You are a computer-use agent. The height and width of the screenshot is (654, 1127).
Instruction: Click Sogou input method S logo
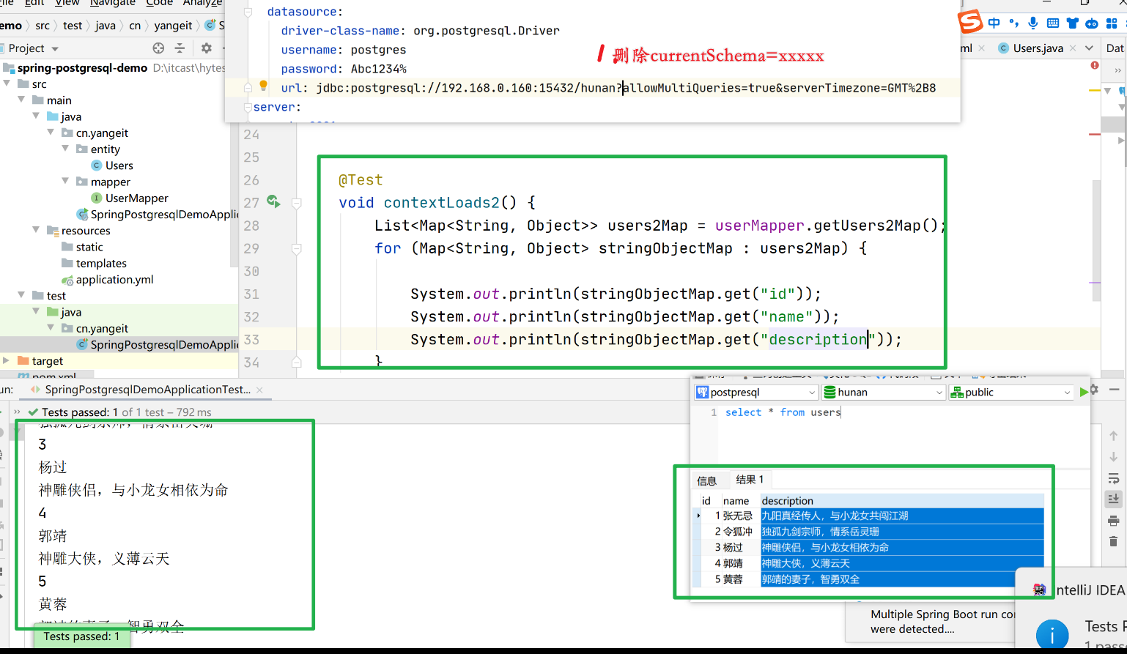pyautogui.click(x=970, y=21)
